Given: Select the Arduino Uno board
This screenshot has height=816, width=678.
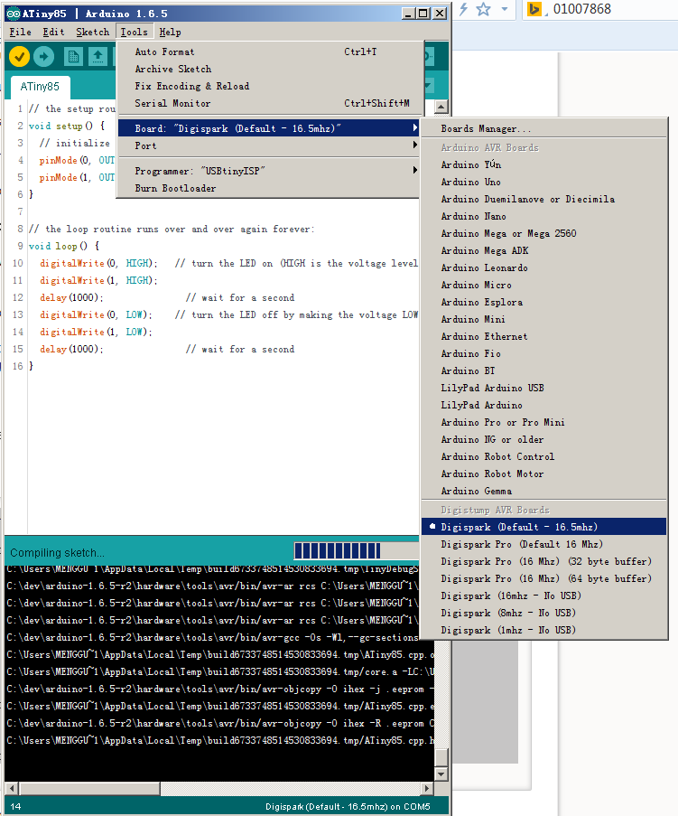Looking at the screenshot, I should click(x=543, y=182).
